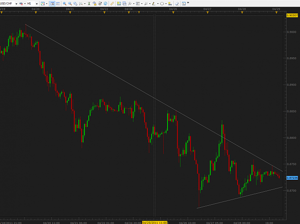Click the lock chart icon

[95, 4]
